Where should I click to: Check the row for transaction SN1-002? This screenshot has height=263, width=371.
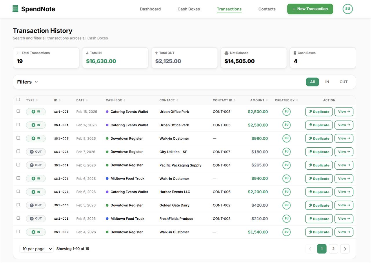coord(18,232)
